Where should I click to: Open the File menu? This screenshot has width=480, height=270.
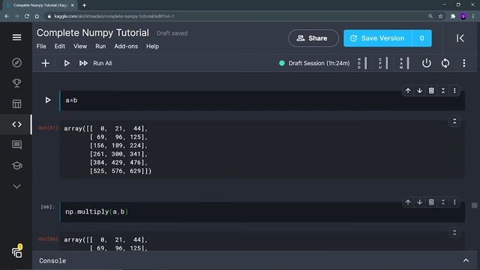pos(41,46)
